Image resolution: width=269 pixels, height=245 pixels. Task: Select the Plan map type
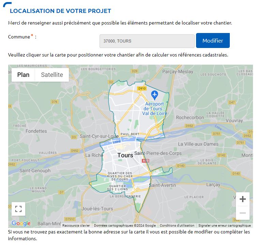coord(23,75)
